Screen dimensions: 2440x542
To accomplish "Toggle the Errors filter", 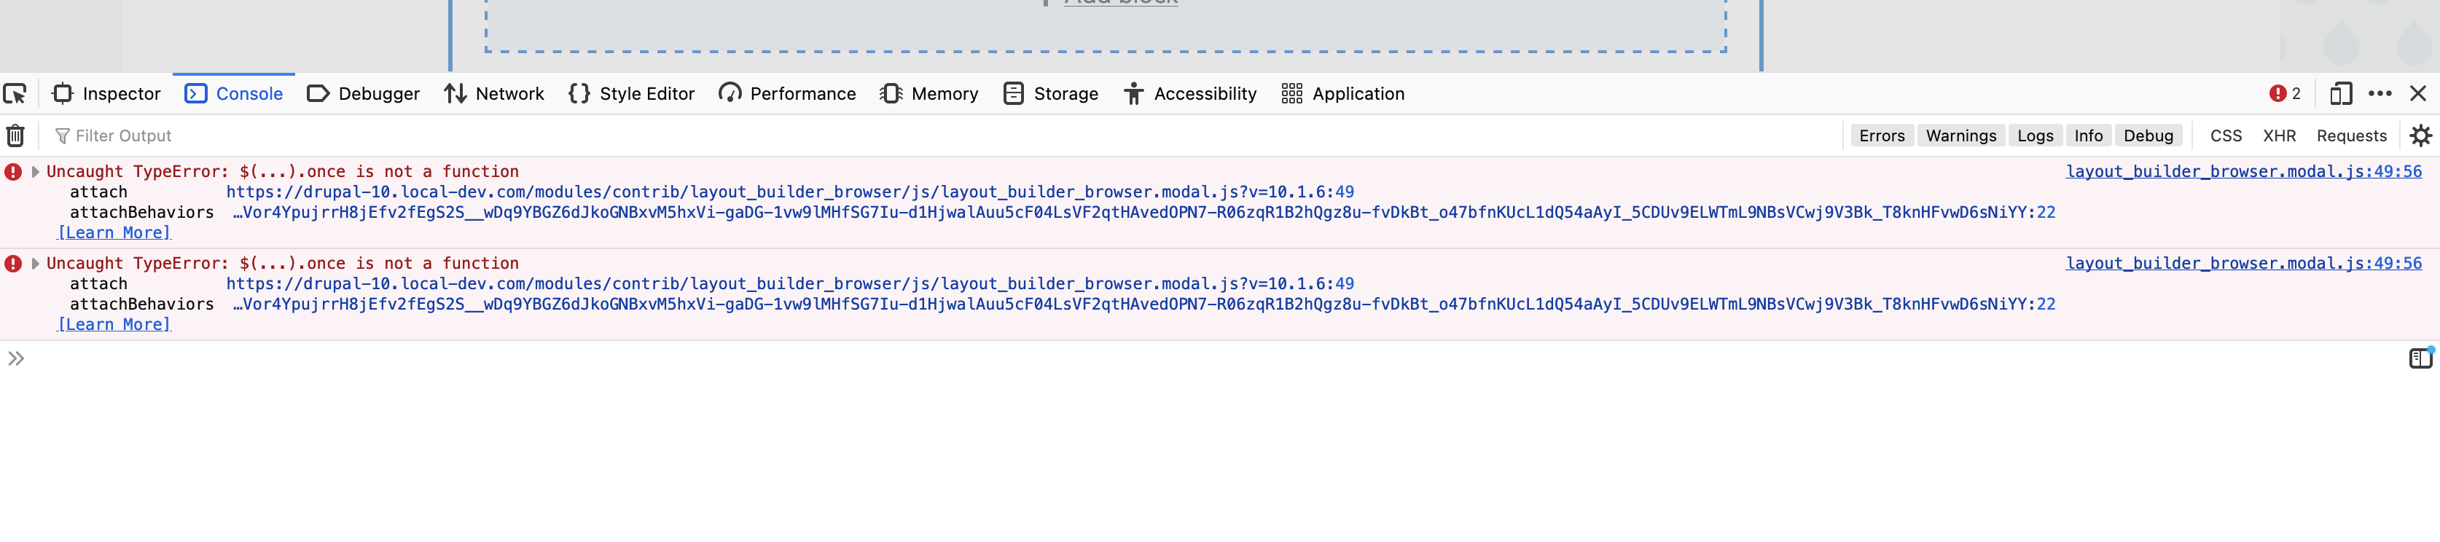I will tap(1881, 135).
